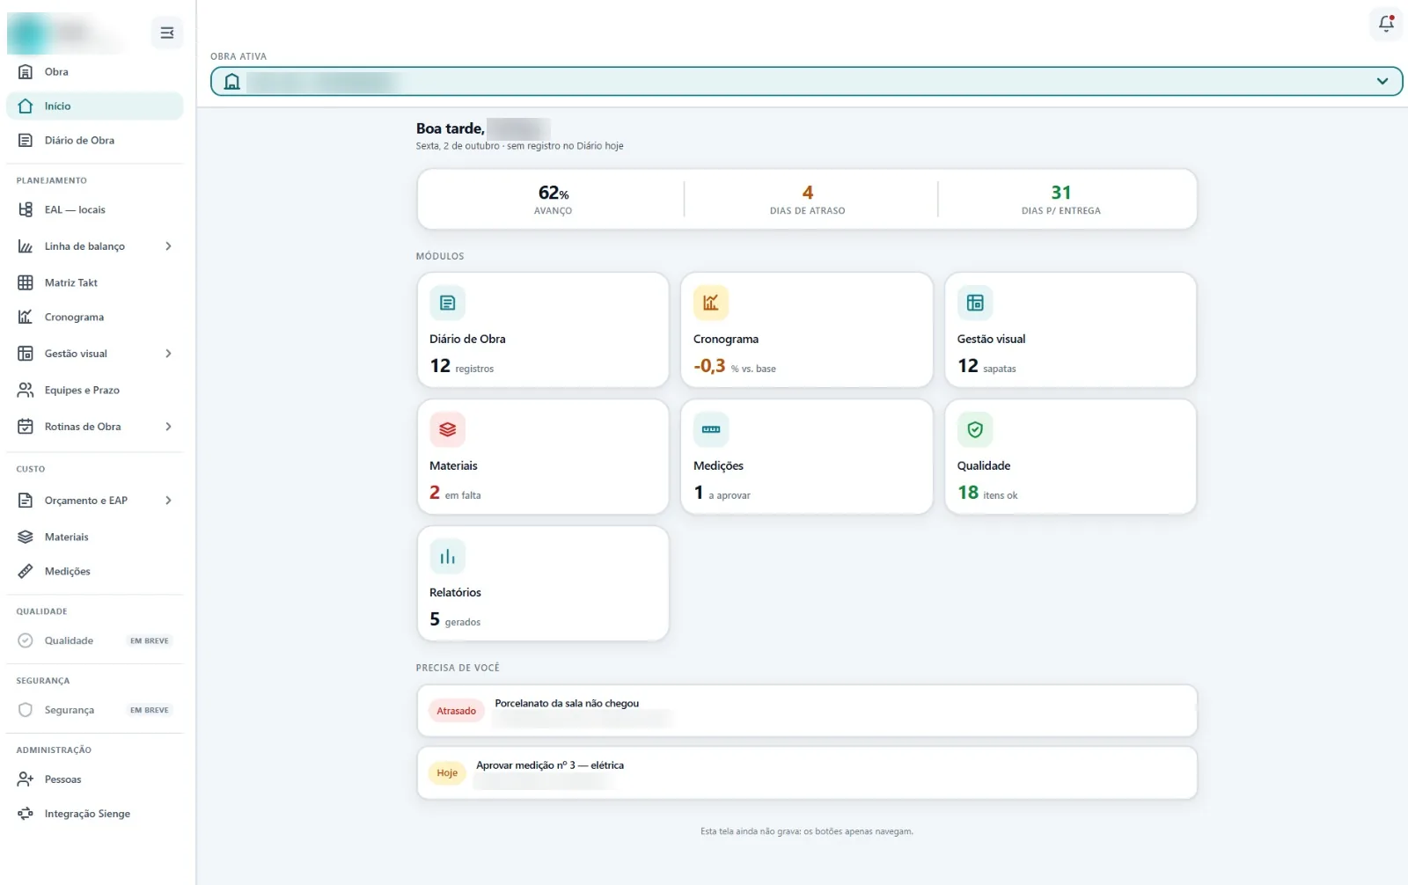
Task: Go to Início in sidebar
Action: click(95, 106)
